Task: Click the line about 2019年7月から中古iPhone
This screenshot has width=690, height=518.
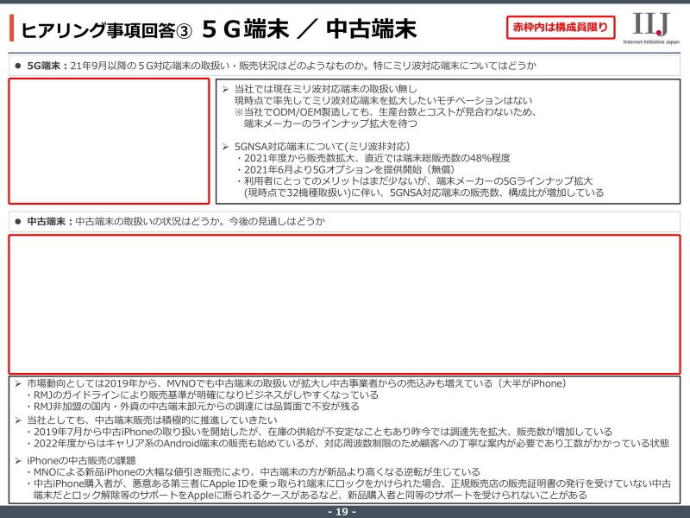Action: coord(319,432)
